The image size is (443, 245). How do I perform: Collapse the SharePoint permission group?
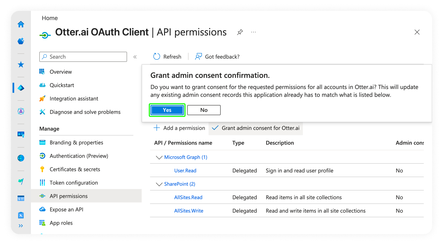[159, 184]
